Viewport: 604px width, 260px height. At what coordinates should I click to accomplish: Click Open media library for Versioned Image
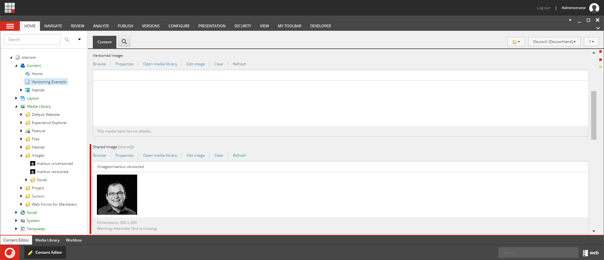160,64
